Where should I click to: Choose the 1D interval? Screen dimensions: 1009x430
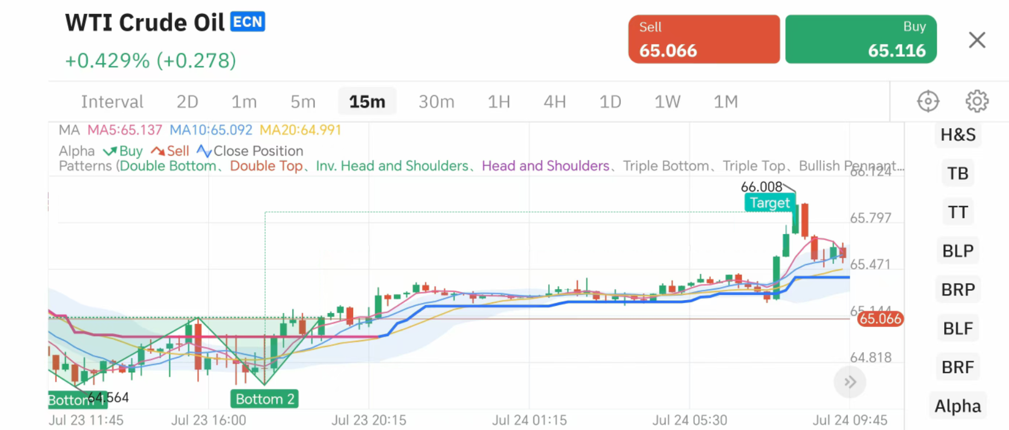610,102
